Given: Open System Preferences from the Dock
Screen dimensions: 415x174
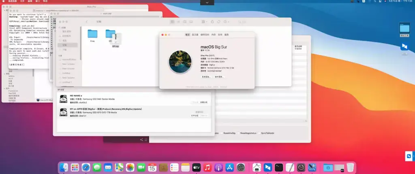Looking at the screenshot, I should point(241,168).
